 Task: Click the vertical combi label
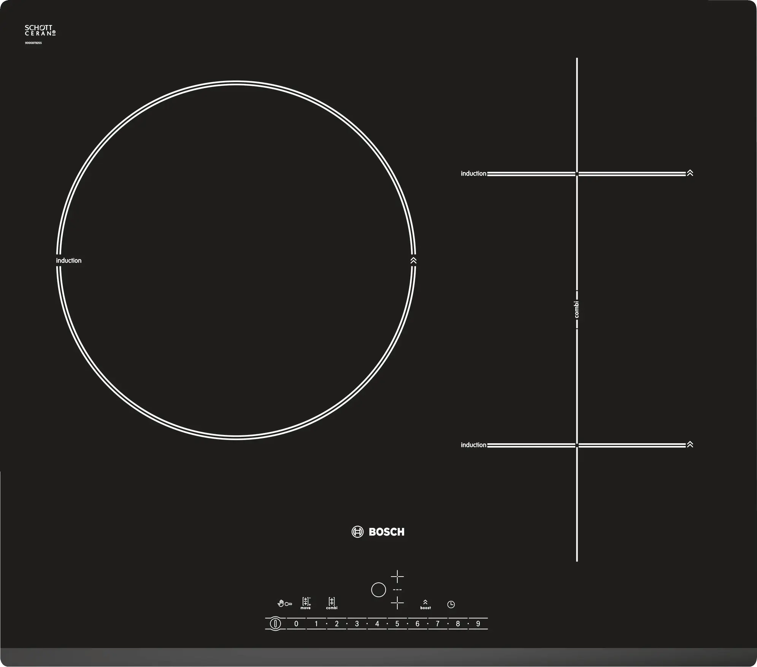pyautogui.click(x=577, y=310)
